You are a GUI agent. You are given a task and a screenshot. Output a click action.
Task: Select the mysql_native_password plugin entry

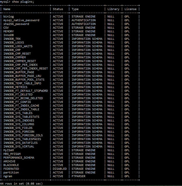coord(21,20)
